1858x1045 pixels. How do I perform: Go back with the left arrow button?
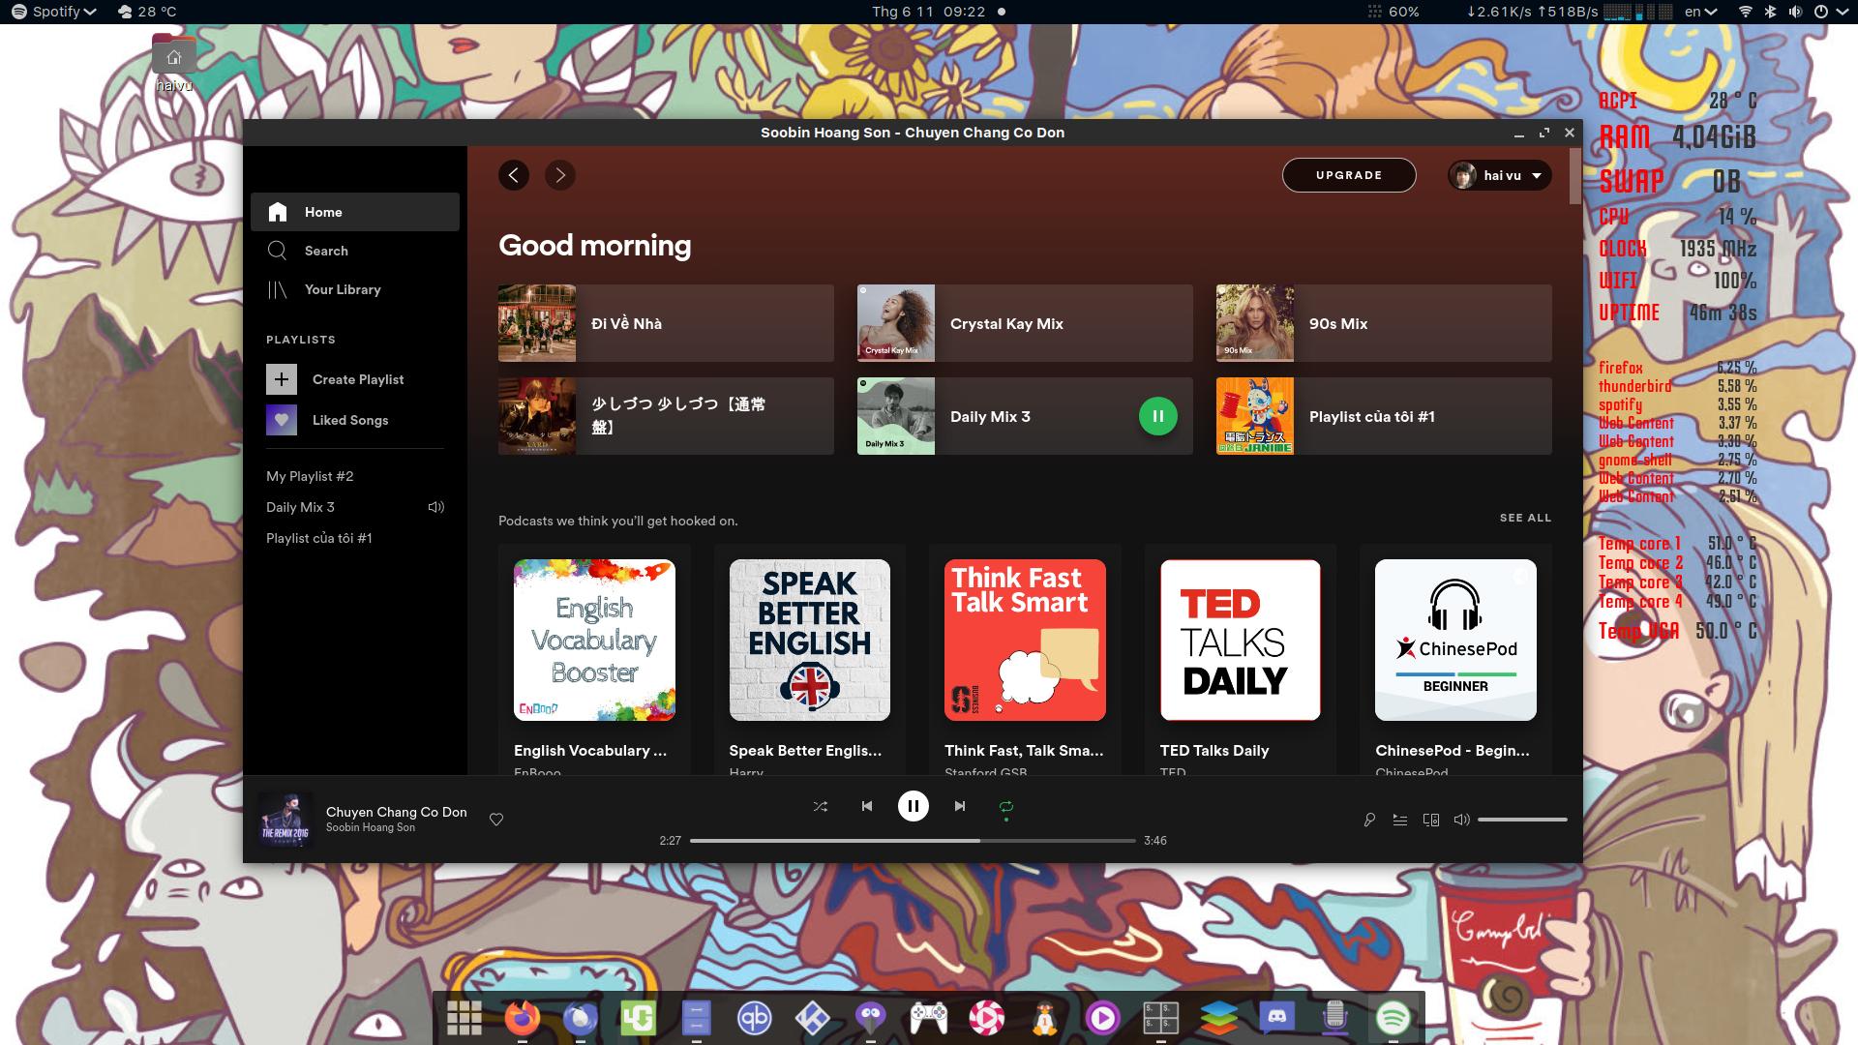tap(514, 175)
